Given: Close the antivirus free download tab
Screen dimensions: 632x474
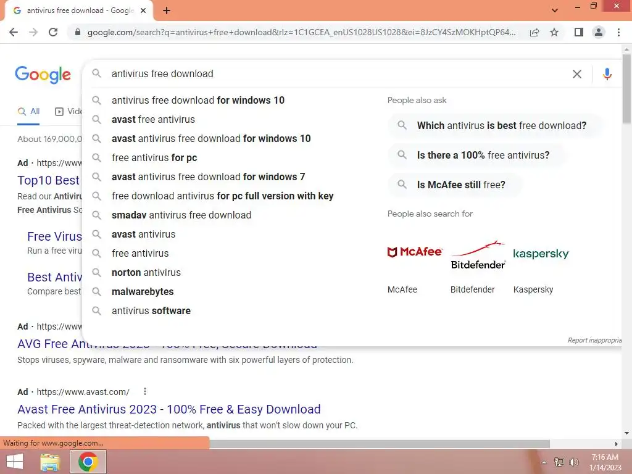Looking at the screenshot, I should pyautogui.click(x=143, y=11).
